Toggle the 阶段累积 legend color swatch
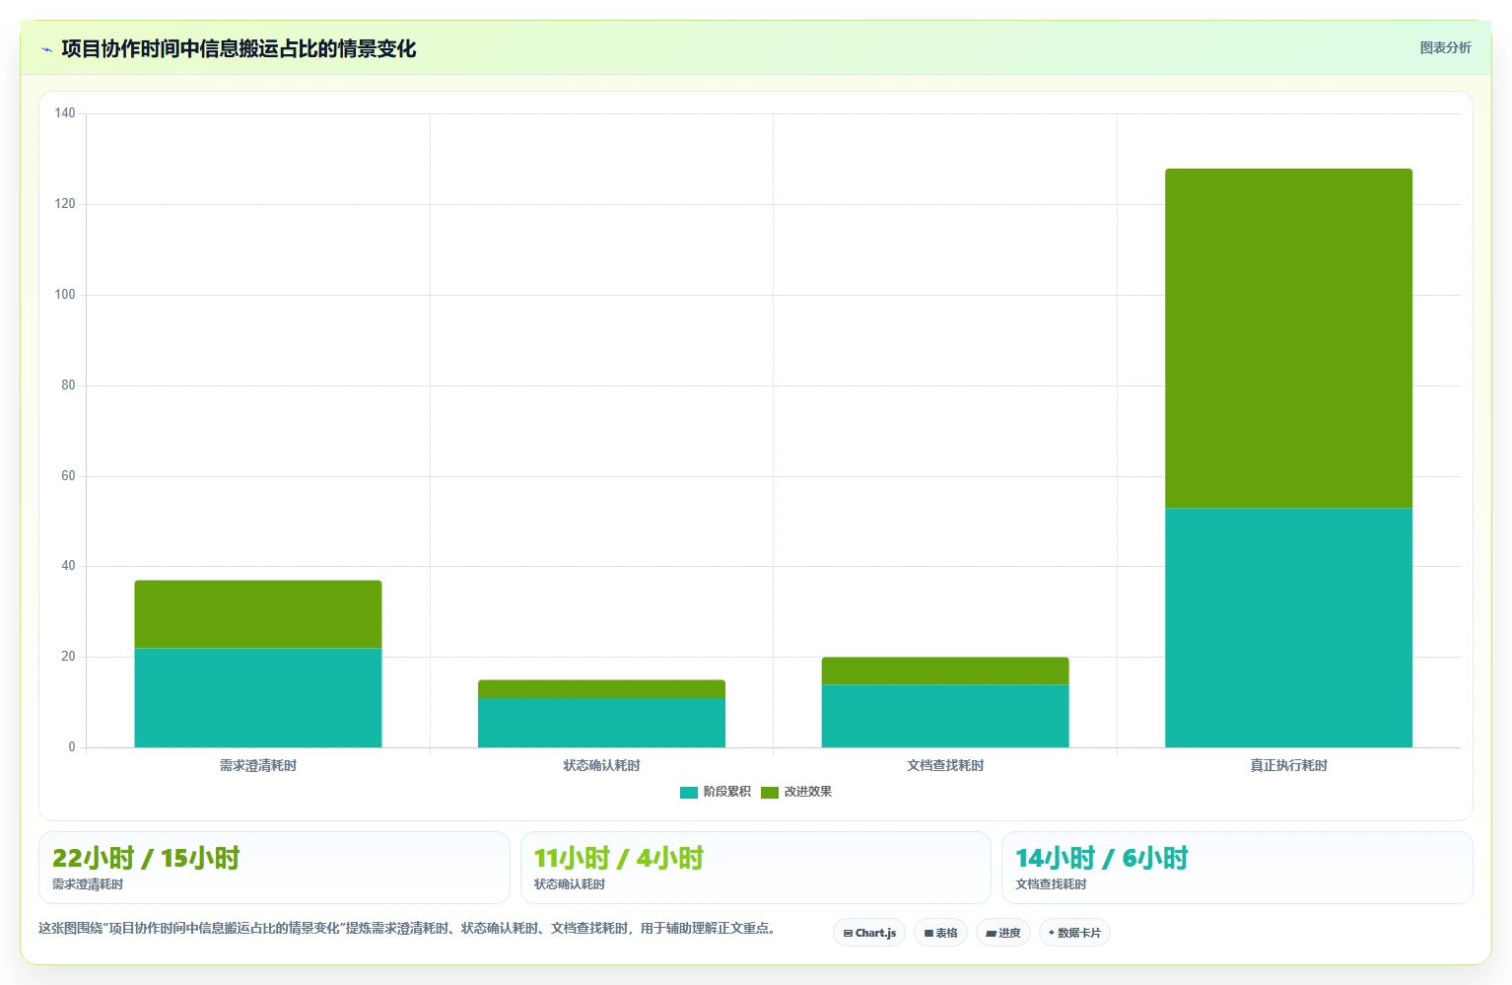This screenshot has height=985, width=1512. click(x=689, y=792)
